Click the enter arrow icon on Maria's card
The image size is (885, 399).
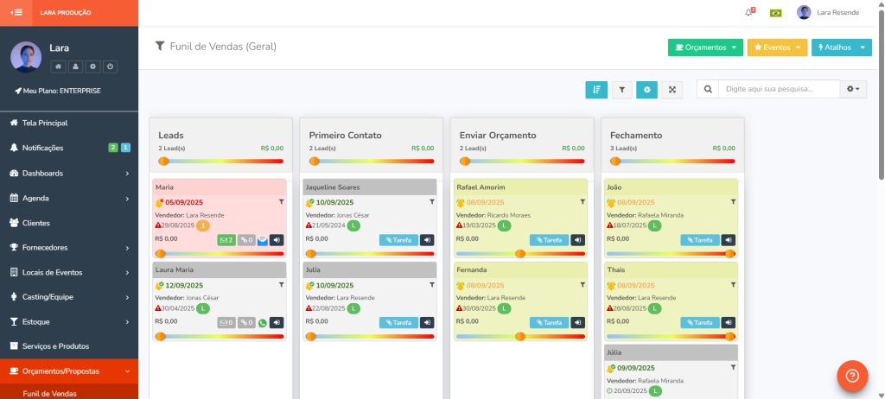277,240
